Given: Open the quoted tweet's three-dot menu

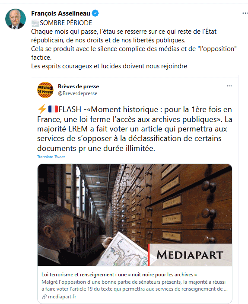Looking at the screenshot, I should (x=229, y=86).
